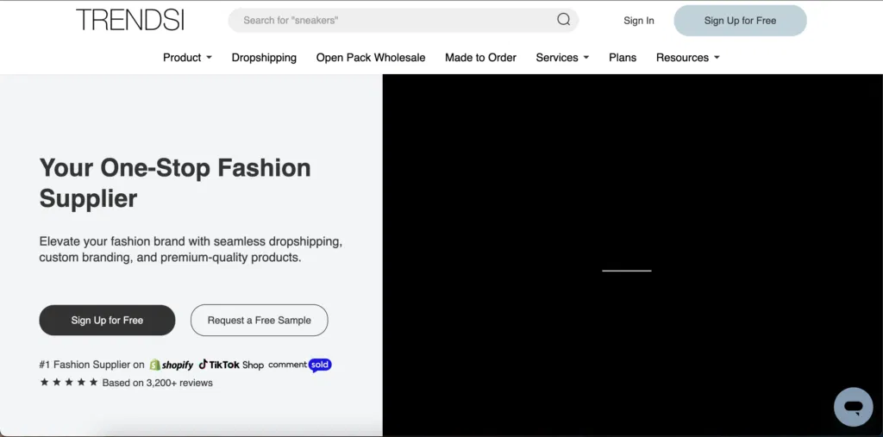Click the black hero video area
Screen dimensions: 883x437
pyautogui.click(x=632, y=255)
